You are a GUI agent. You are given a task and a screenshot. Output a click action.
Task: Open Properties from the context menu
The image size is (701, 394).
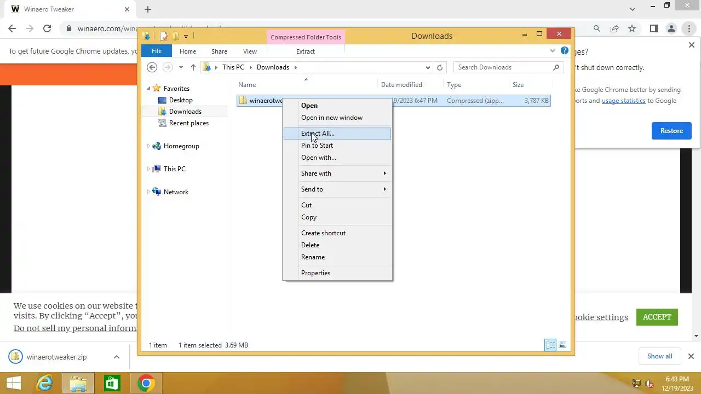click(x=337, y=273)
